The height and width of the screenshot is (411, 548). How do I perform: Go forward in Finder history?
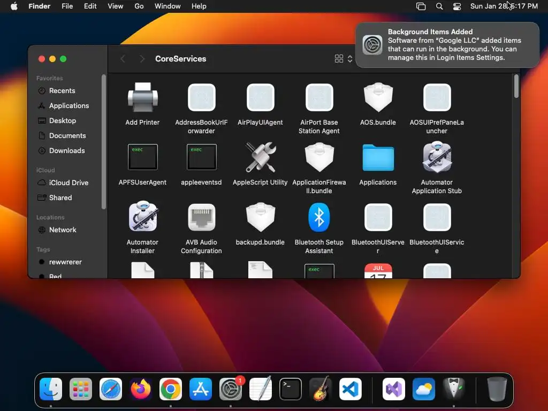[x=142, y=59]
